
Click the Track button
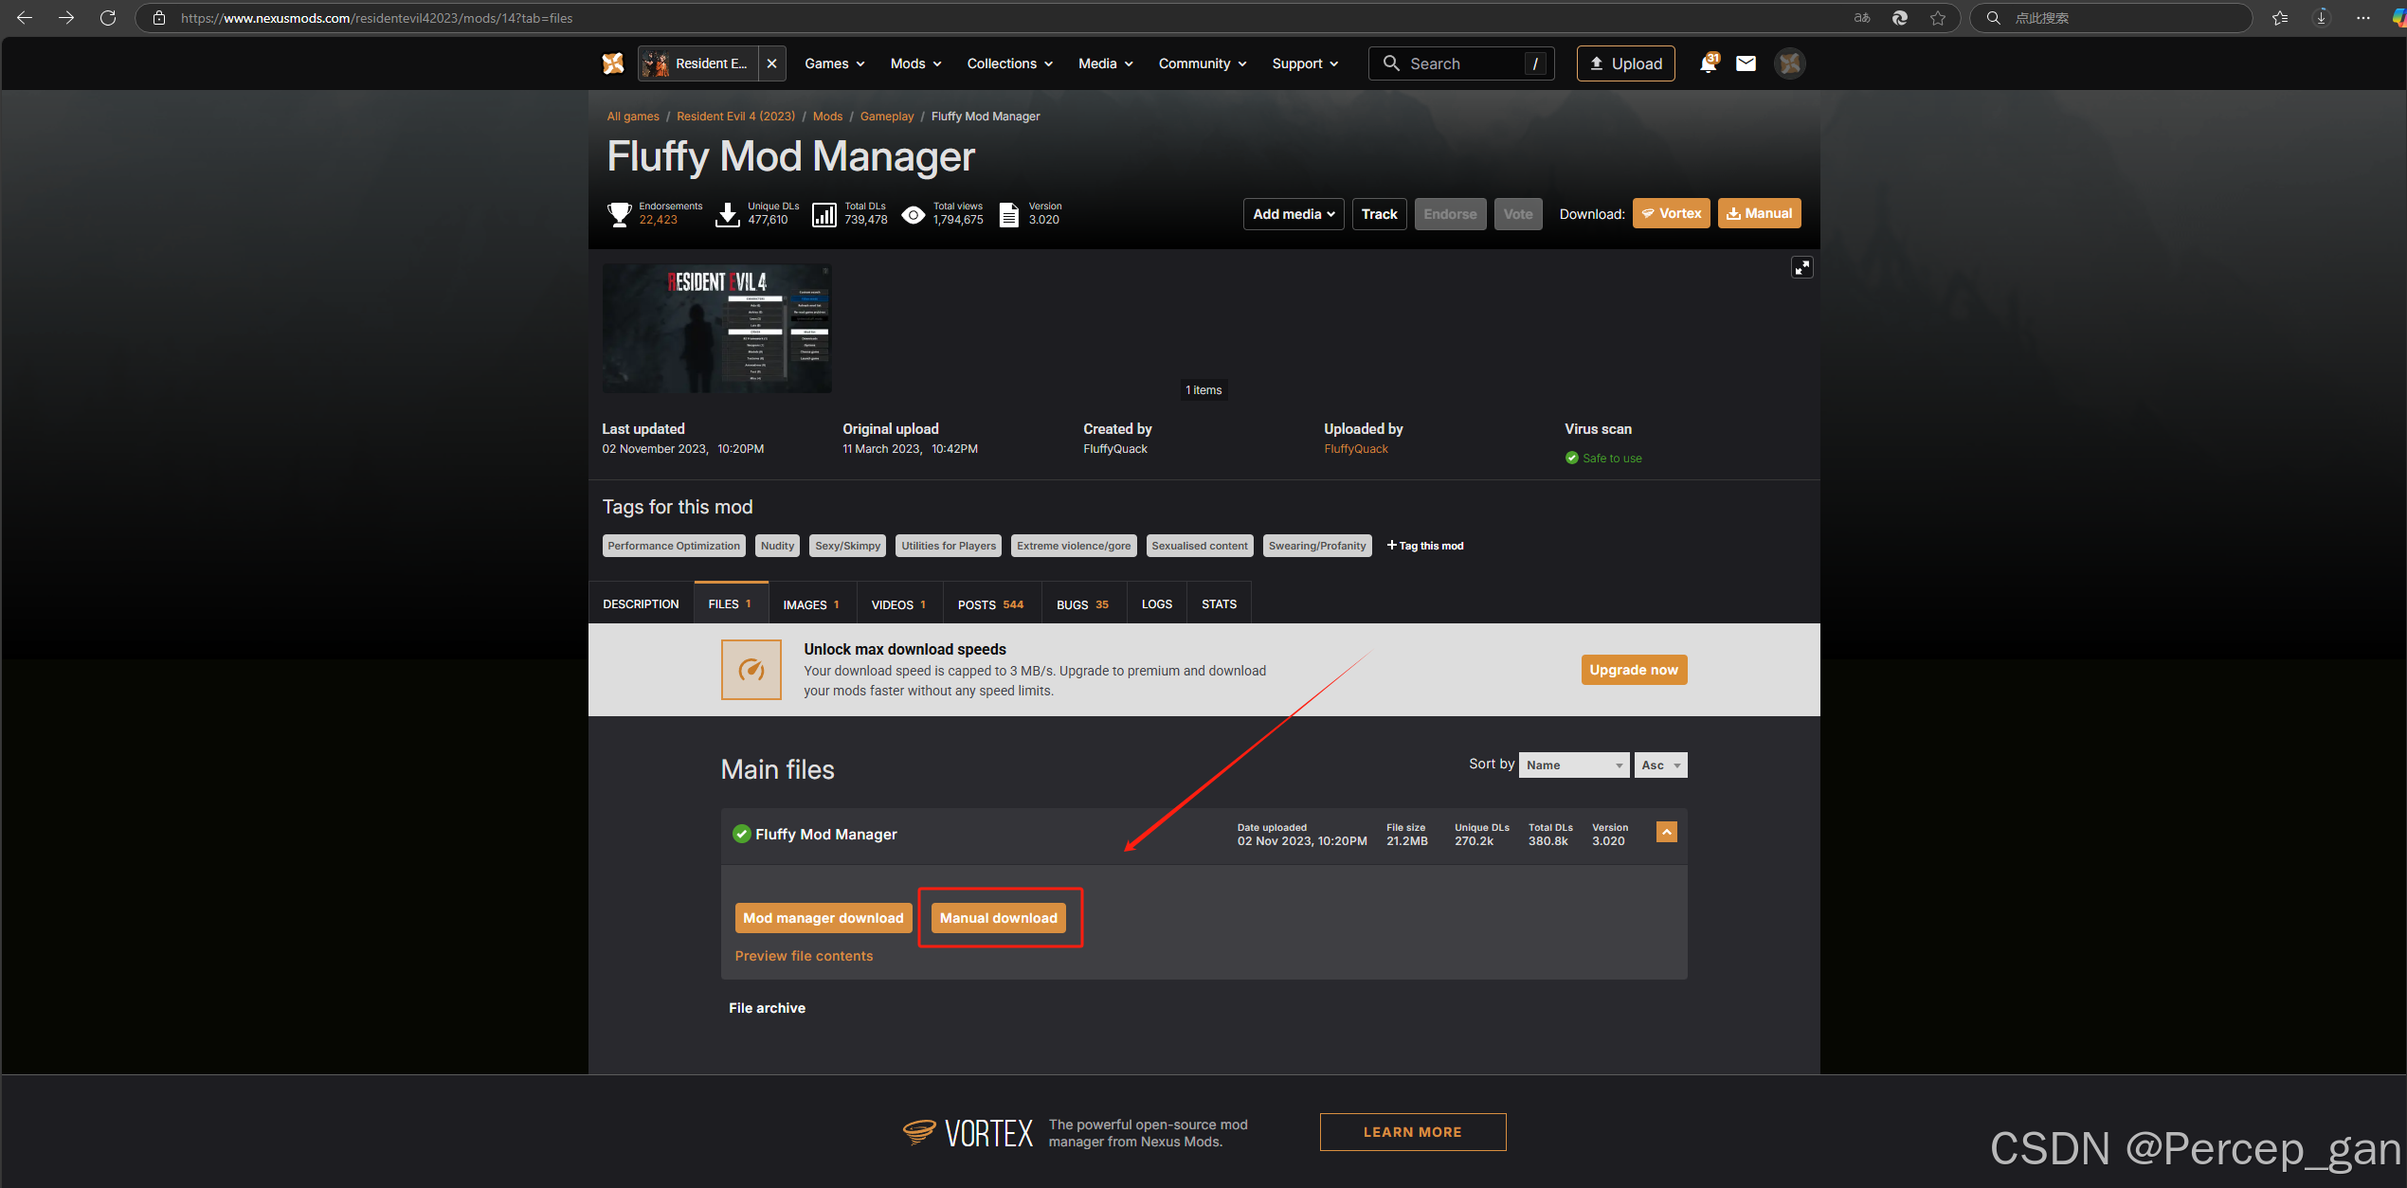coord(1379,214)
